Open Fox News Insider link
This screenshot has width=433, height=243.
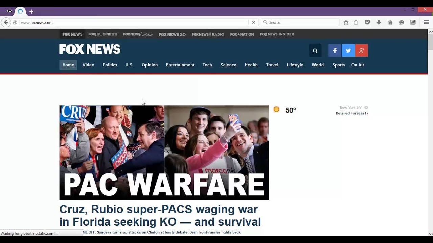[x=277, y=34]
